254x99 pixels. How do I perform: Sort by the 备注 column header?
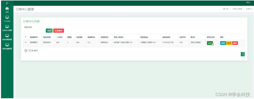point(193,37)
